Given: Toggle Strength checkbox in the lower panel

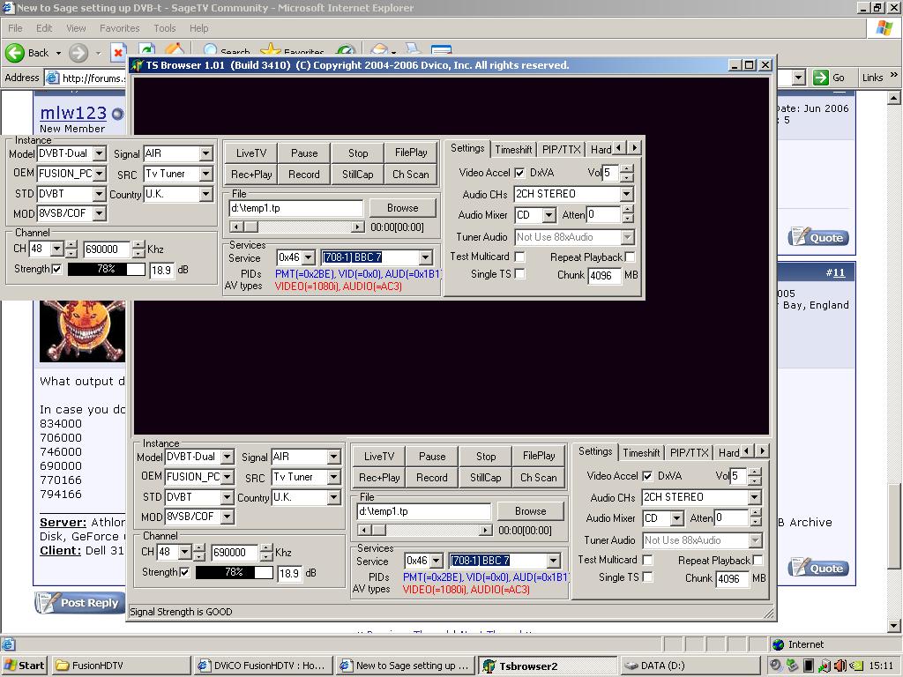Looking at the screenshot, I should point(184,572).
